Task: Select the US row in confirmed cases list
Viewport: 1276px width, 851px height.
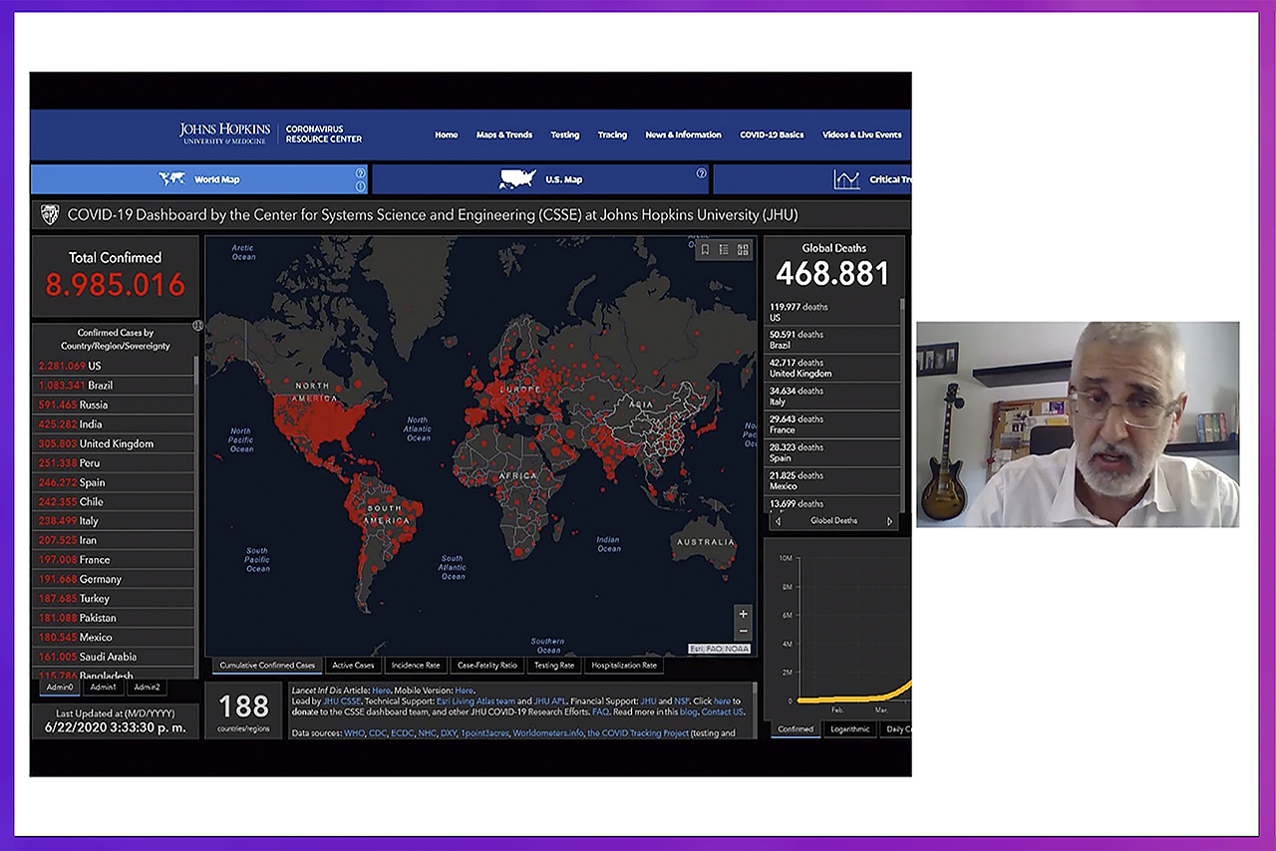Action: tap(115, 366)
